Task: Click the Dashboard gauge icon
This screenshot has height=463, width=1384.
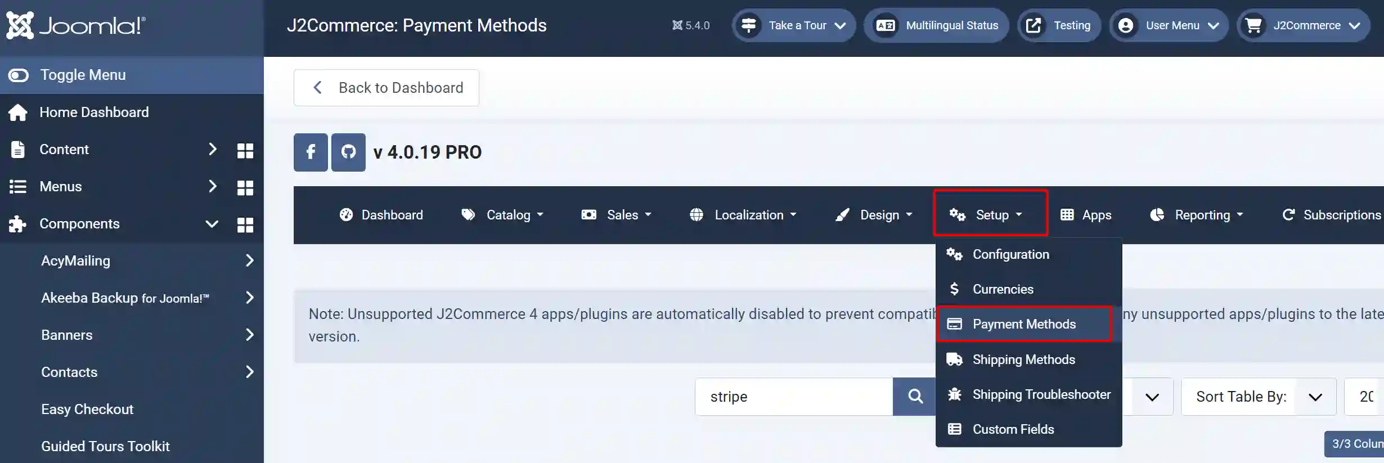Action: click(346, 215)
